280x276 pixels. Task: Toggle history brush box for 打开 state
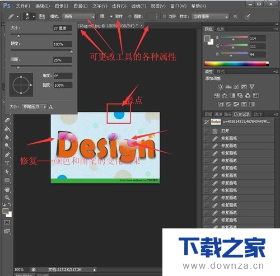(x=206, y=131)
